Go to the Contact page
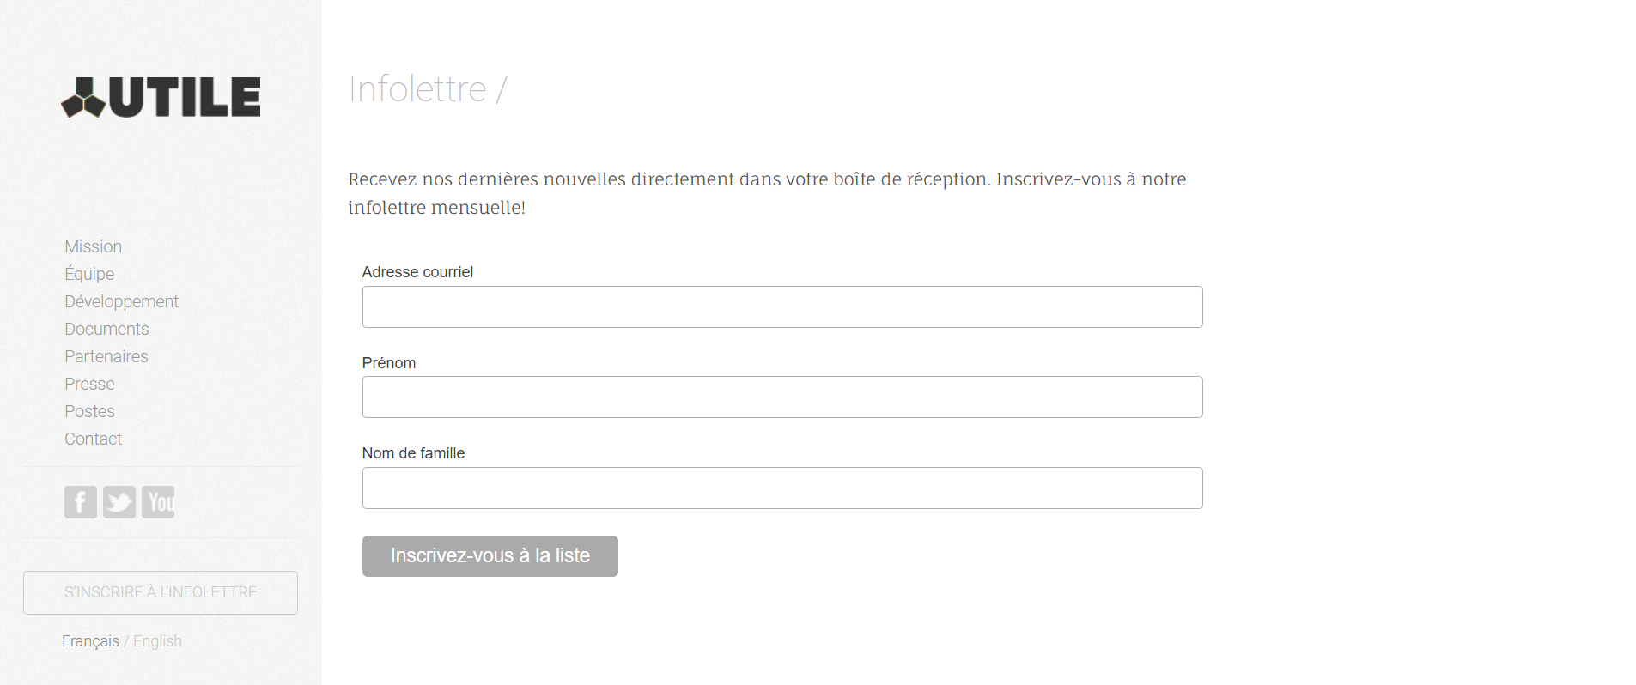 [93, 439]
